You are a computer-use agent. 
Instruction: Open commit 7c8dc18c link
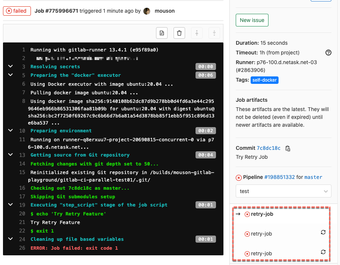pyautogui.click(x=268, y=148)
